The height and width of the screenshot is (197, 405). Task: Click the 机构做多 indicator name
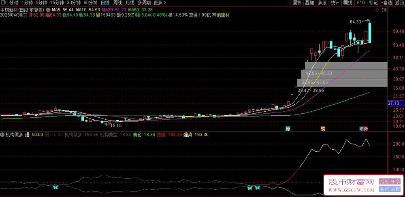point(15,134)
